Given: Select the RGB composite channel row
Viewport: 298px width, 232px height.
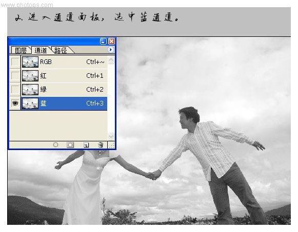Looking at the screenshot, I should coord(64,62).
